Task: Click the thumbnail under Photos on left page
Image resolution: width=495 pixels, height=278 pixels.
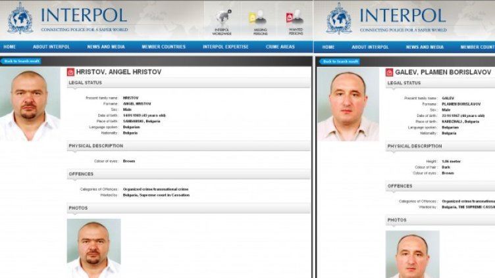Action: point(93,248)
